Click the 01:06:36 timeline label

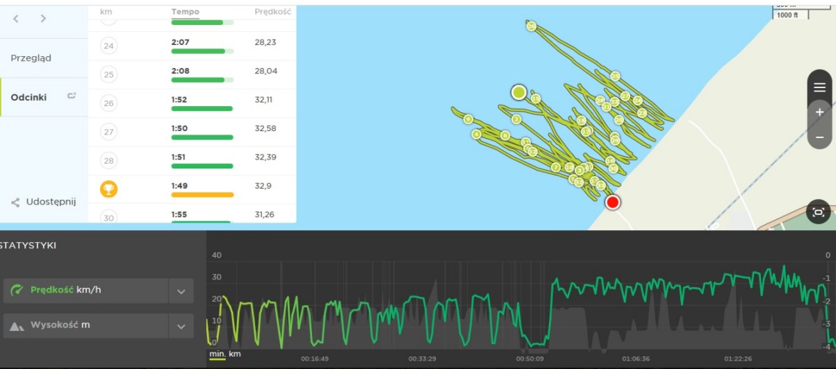[637, 359]
